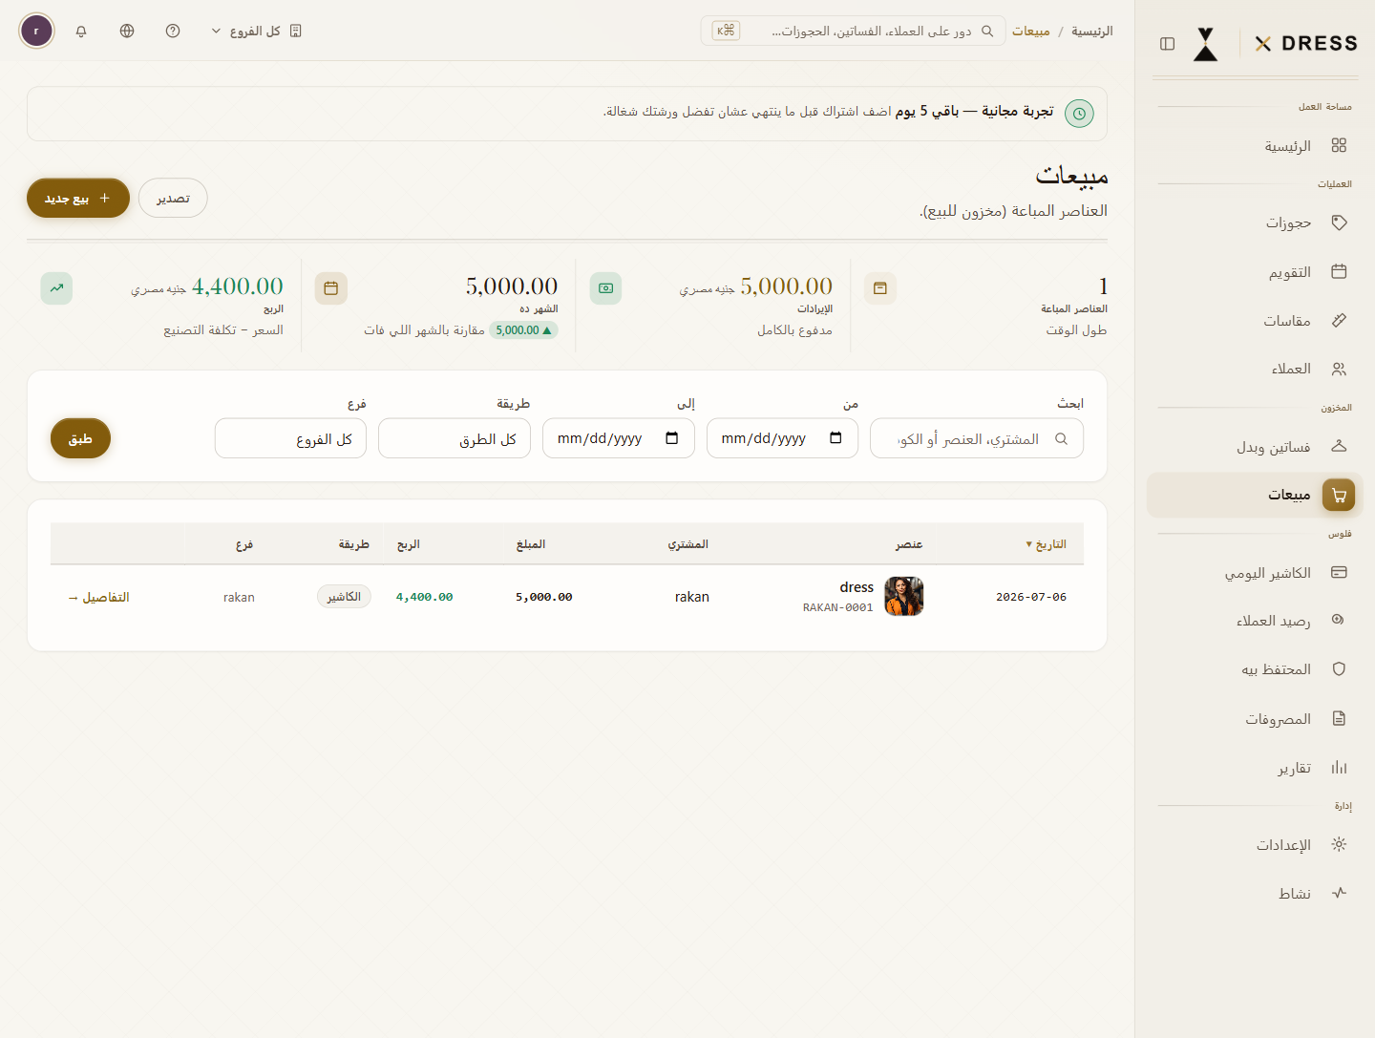Open the user avatar menu
1375x1038 pixels.
[x=36, y=31]
